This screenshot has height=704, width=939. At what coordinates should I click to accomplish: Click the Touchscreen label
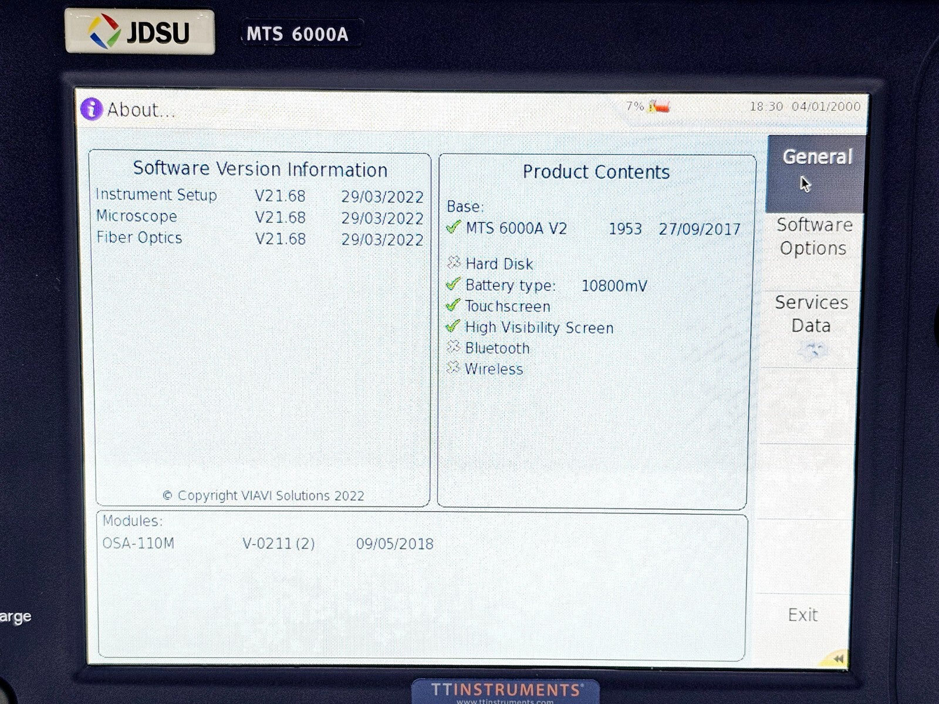pos(508,306)
